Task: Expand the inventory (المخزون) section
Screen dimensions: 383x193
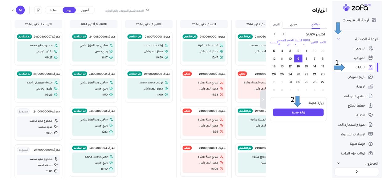Action: [338, 163]
